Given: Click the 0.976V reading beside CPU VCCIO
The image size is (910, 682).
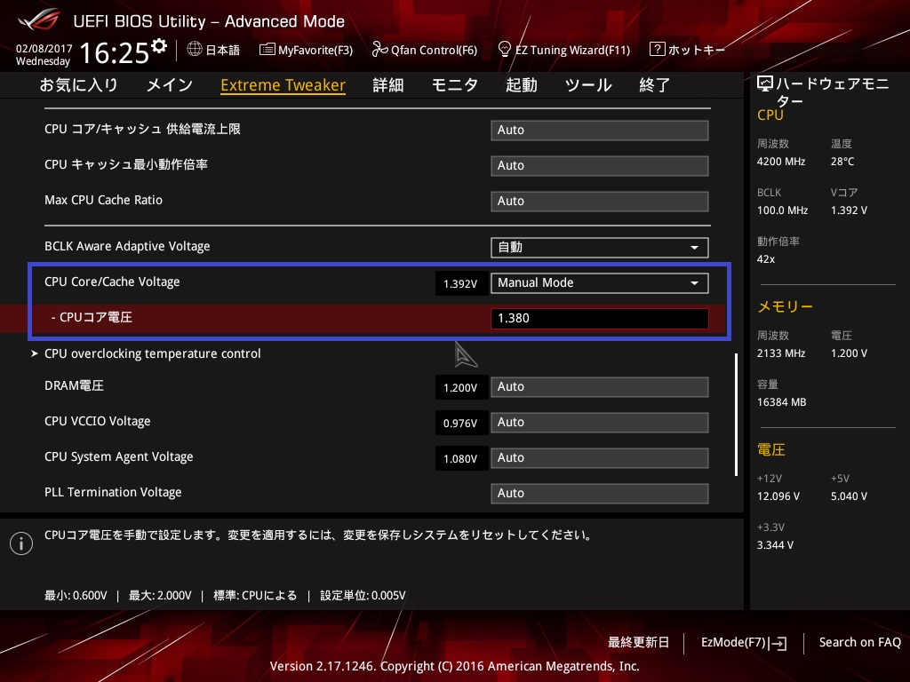Looking at the screenshot, I should (x=461, y=424).
